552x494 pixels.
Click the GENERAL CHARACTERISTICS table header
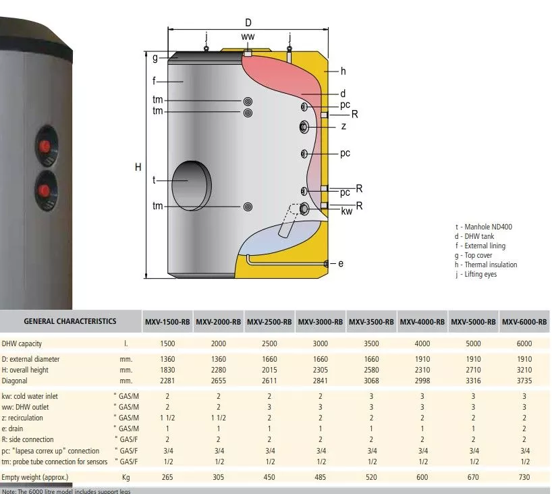pyautogui.click(x=70, y=322)
